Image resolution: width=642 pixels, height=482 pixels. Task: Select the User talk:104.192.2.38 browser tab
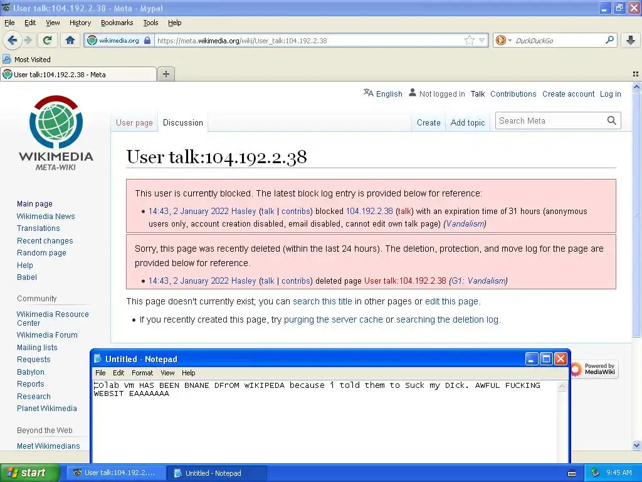[78, 75]
